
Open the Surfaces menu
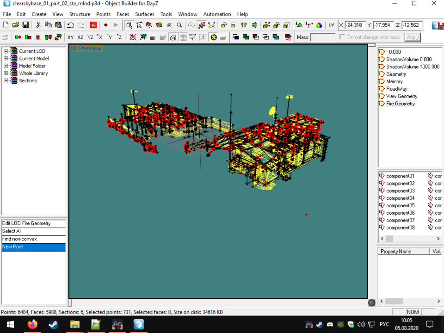tap(144, 14)
